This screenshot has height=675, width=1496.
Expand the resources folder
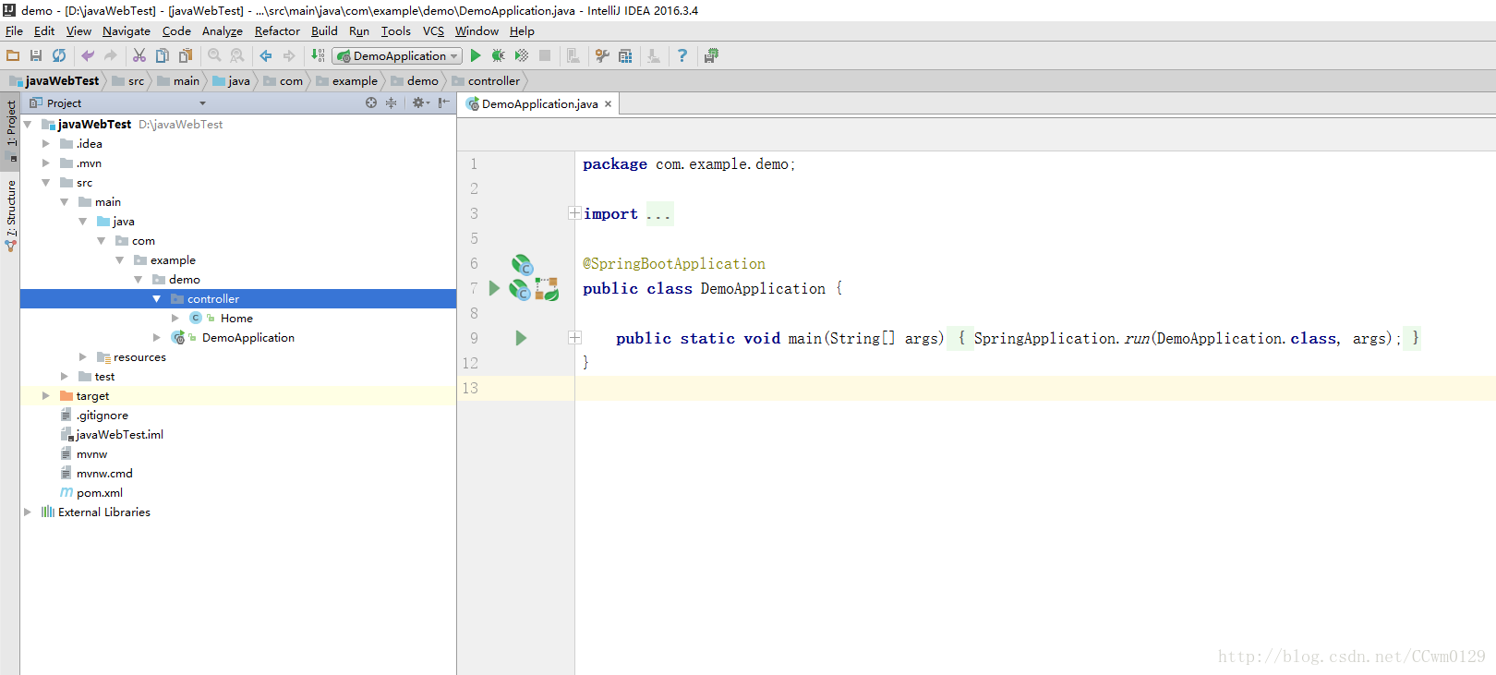83,356
